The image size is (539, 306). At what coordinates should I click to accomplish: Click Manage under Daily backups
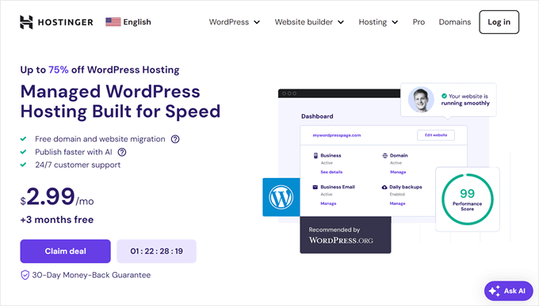397,203
